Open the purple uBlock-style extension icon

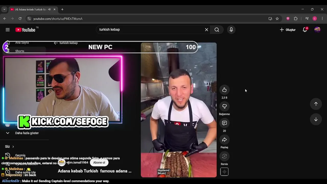click(288, 19)
